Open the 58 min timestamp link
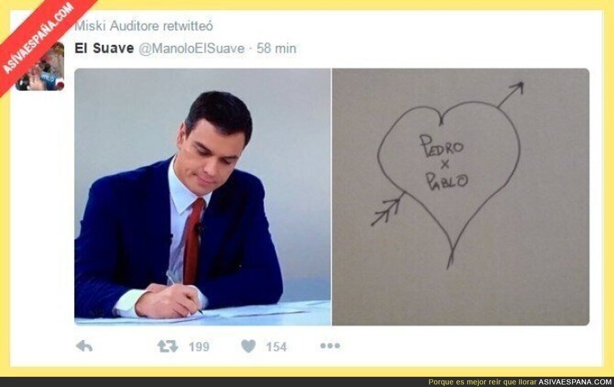 click(x=276, y=49)
